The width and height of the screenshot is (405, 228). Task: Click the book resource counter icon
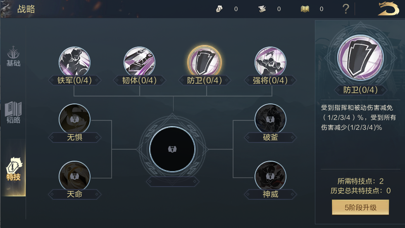(x=305, y=9)
